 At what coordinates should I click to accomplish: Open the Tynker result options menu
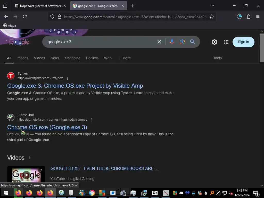pyautogui.click(x=67, y=78)
